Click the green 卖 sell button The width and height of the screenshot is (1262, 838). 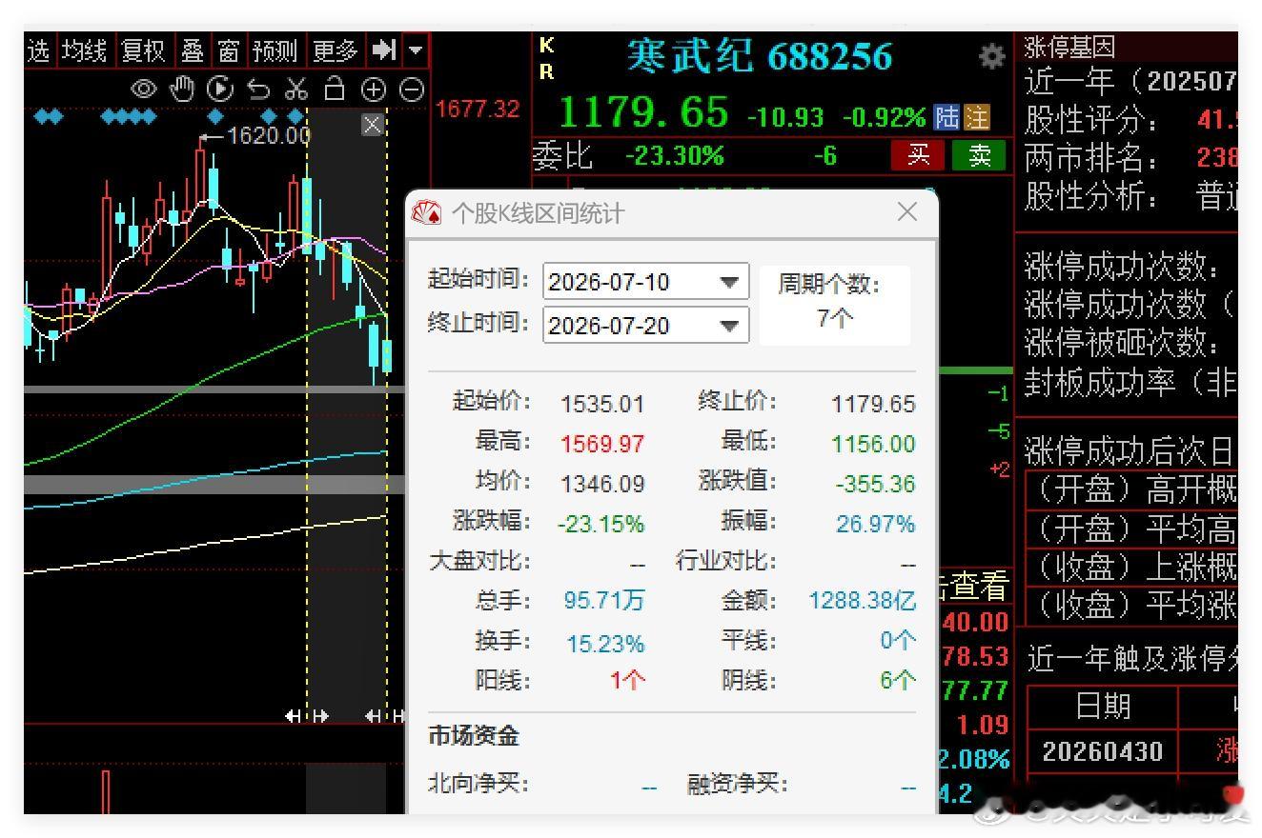point(980,155)
